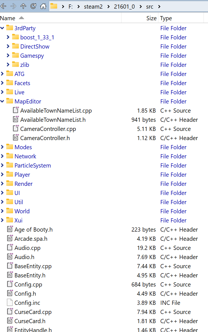Viewport: 208px width, 332px height.
Task: Click the Audio.cpp source file icon
Action: coord(10,247)
